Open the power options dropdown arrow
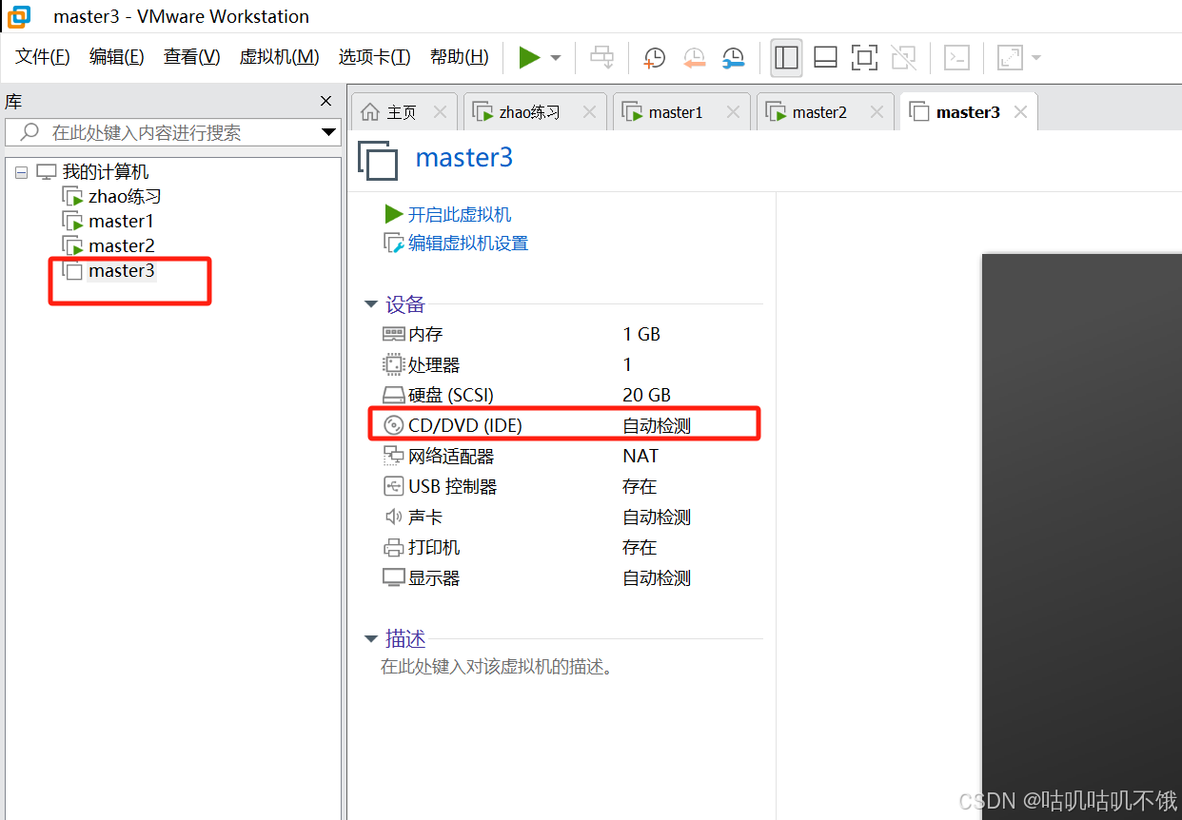The height and width of the screenshot is (820, 1182). coord(556,58)
